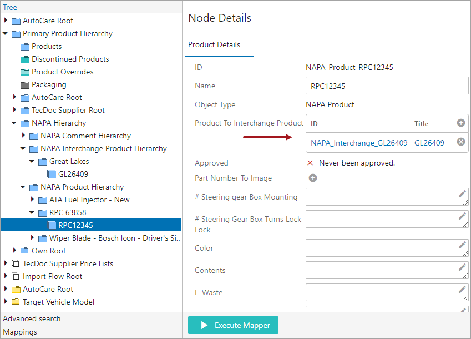
Task: Click the RPC 63858 folder icon
Action: [x=43, y=213]
